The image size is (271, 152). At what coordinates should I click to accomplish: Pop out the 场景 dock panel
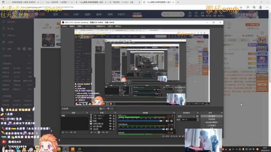[87, 113]
